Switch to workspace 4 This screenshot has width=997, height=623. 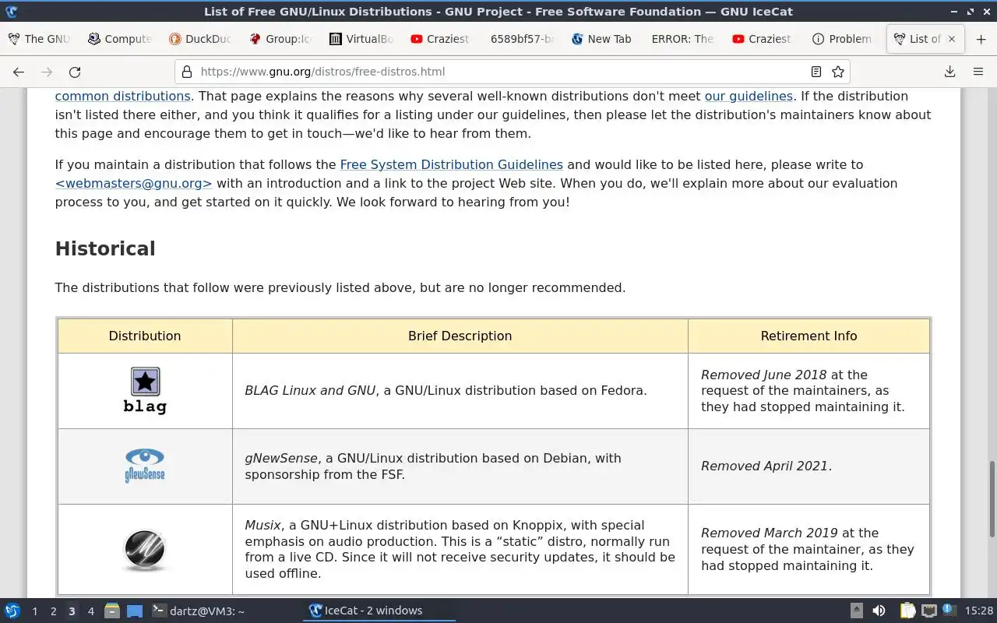(90, 611)
